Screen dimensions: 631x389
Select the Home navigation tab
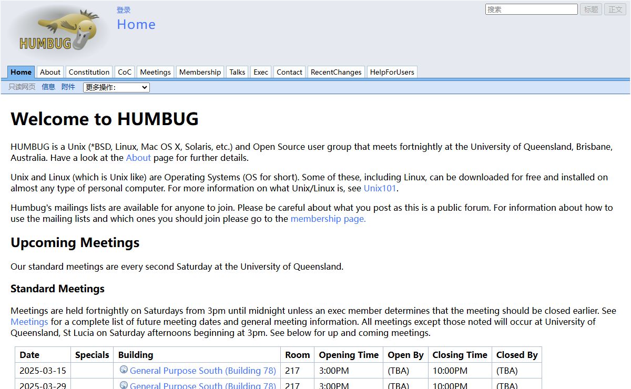click(21, 72)
